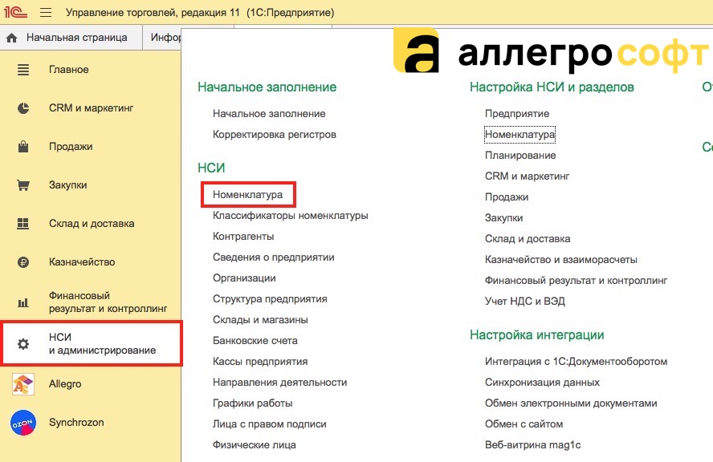
Task: Open Финансовый результат и контроллинг sidebar section
Action: click(108, 302)
